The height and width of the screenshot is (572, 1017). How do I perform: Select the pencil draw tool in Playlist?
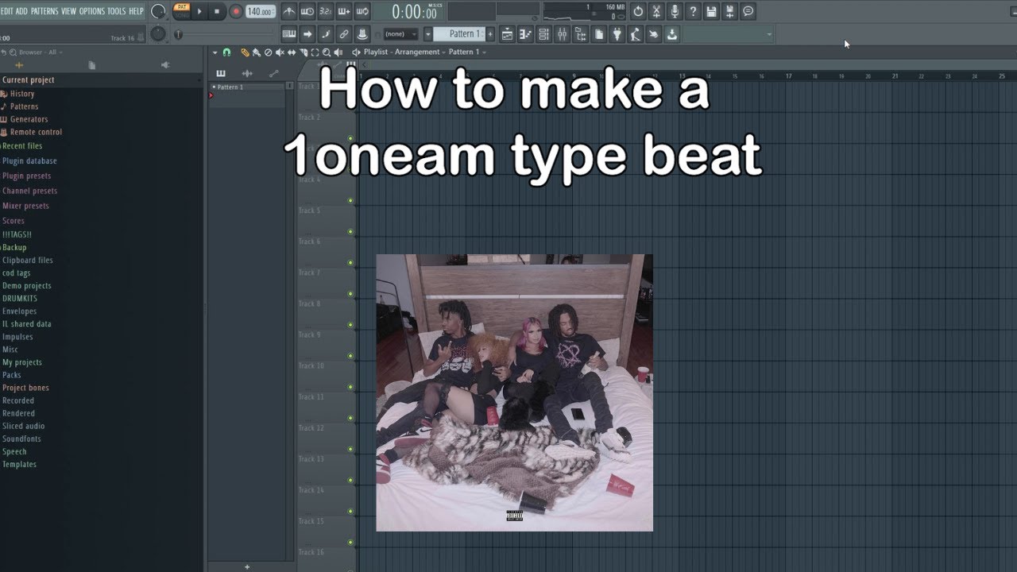(245, 52)
